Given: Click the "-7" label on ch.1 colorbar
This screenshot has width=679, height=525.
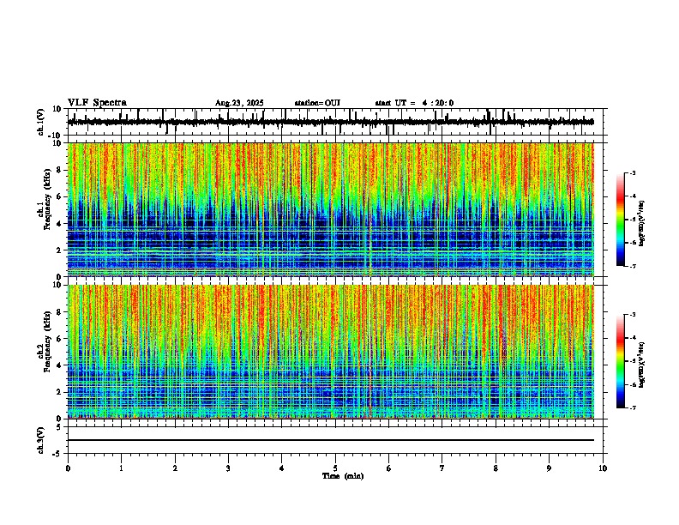Looking at the screenshot, I should click(633, 266).
